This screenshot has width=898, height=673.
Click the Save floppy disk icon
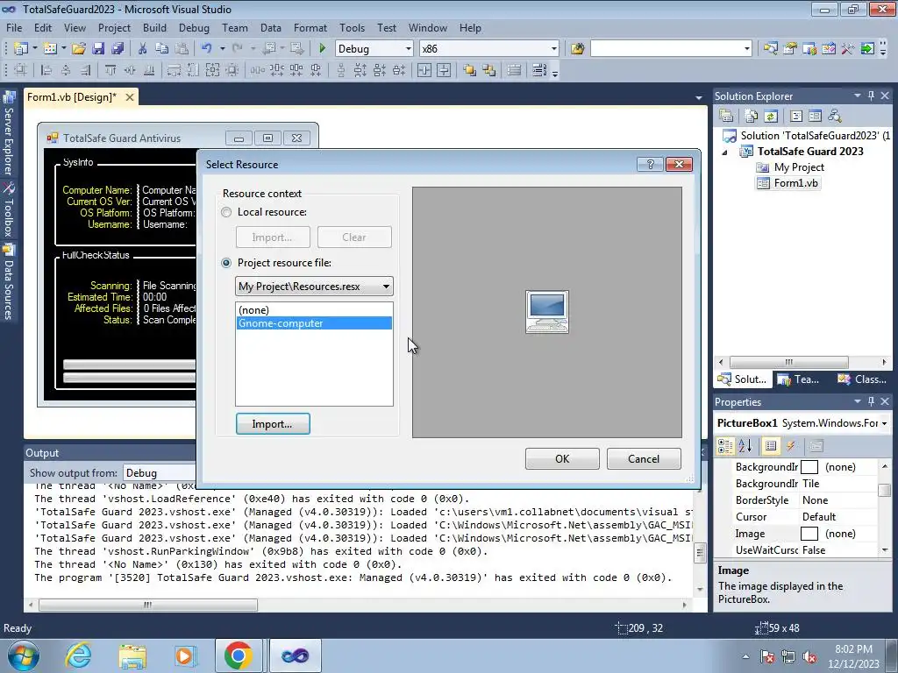coord(98,49)
